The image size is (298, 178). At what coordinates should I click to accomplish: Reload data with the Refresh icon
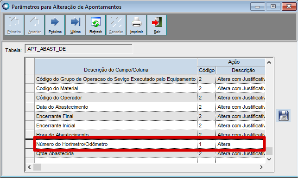[x=95, y=25]
